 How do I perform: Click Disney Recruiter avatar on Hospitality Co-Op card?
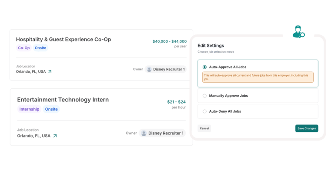149,69
